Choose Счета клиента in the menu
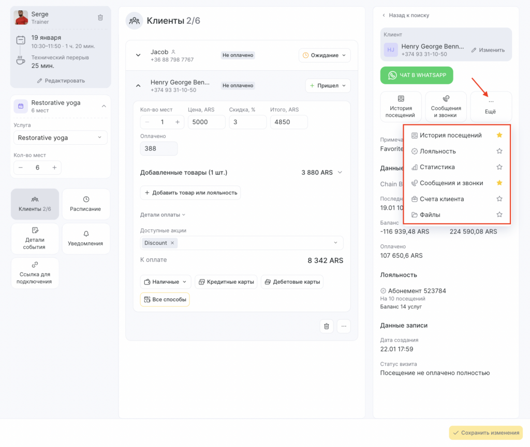This screenshot has width=530, height=447. 441,199
